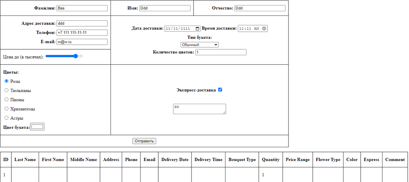Image resolution: width=409 pixels, height=182 pixels.
Task: Focus the E-mail input field
Action: (82, 42)
